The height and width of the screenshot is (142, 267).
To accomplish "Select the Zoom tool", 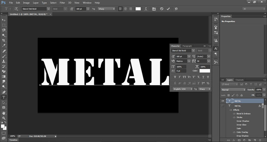I will tap(4, 118).
